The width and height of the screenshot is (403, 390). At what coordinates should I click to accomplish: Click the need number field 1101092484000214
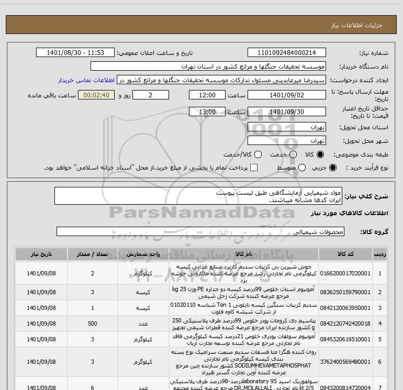click(287, 52)
